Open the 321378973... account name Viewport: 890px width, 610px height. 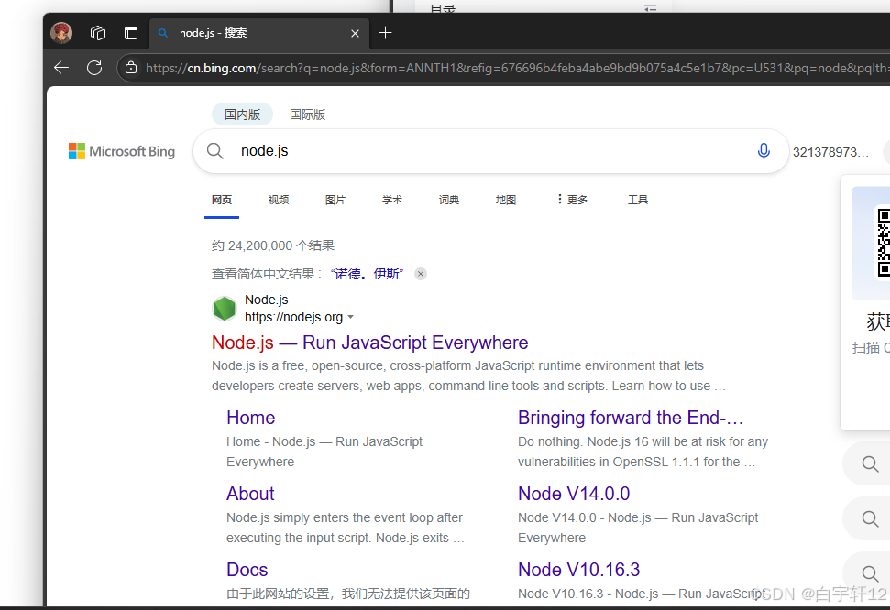[830, 152]
